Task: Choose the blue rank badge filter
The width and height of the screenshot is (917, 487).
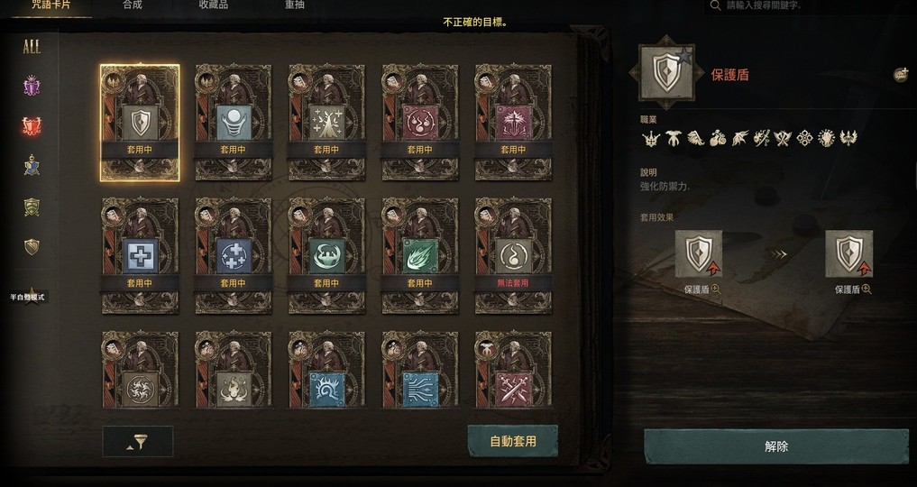Action: 32,166
